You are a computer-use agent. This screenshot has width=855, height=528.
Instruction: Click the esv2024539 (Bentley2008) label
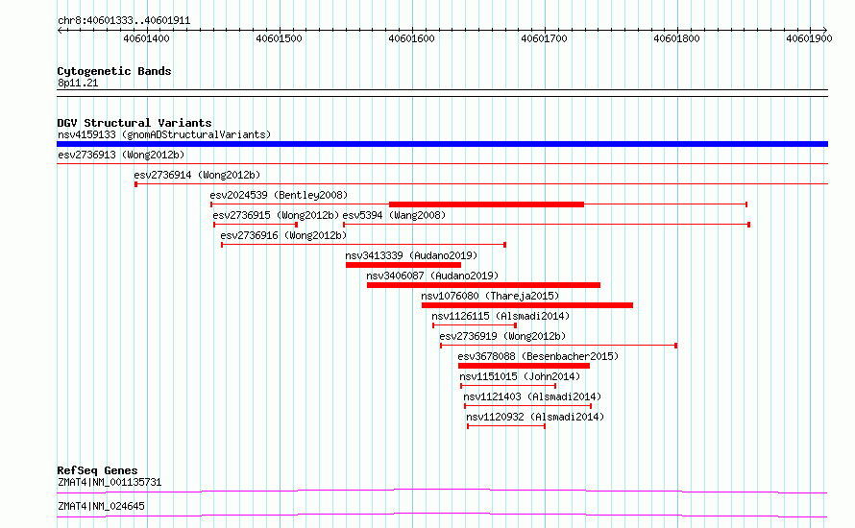coord(279,195)
